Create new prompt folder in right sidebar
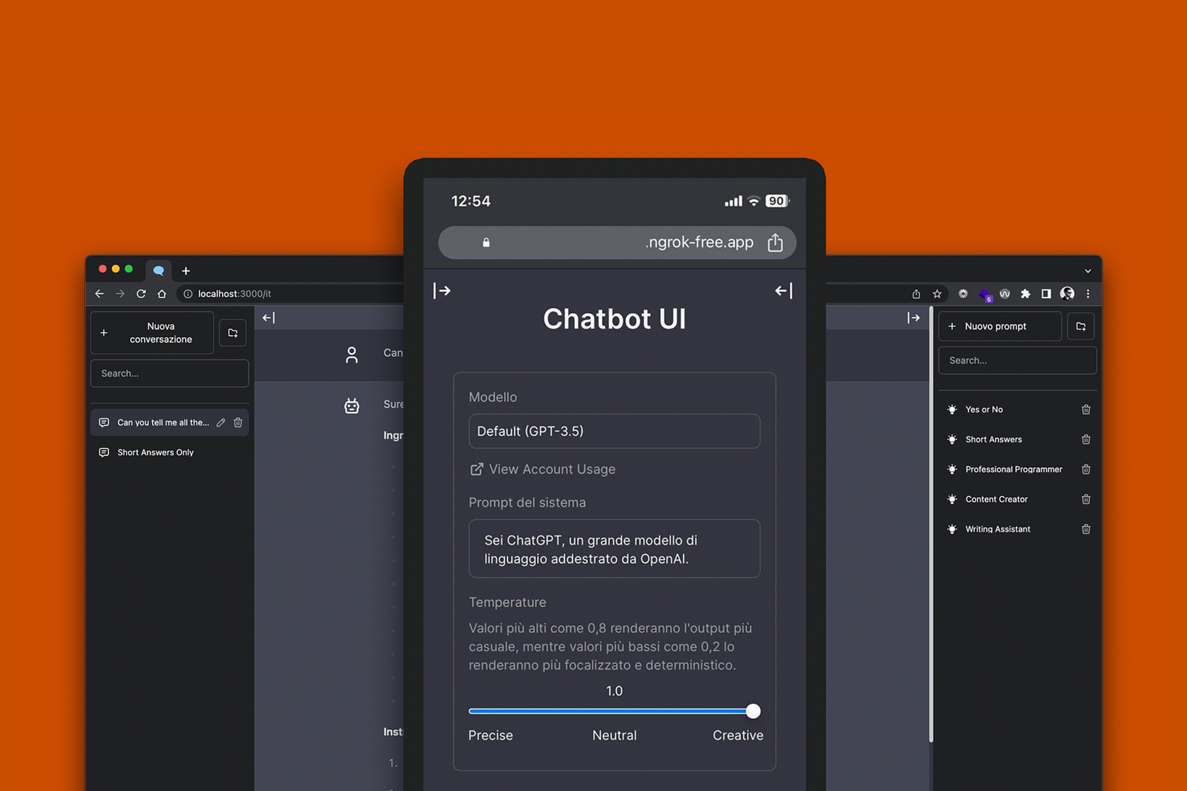This screenshot has height=791, width=1187. pos(1080,326)
